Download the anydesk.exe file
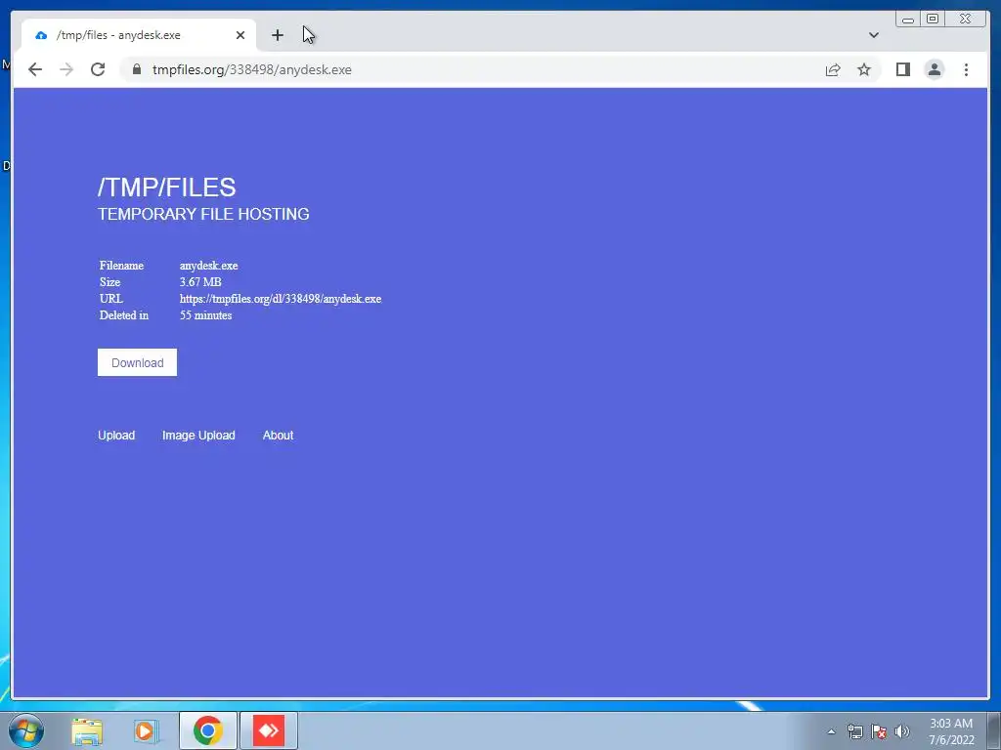Image resolution: width=1001 pixels, height=750 pixels. pos(137,362)
